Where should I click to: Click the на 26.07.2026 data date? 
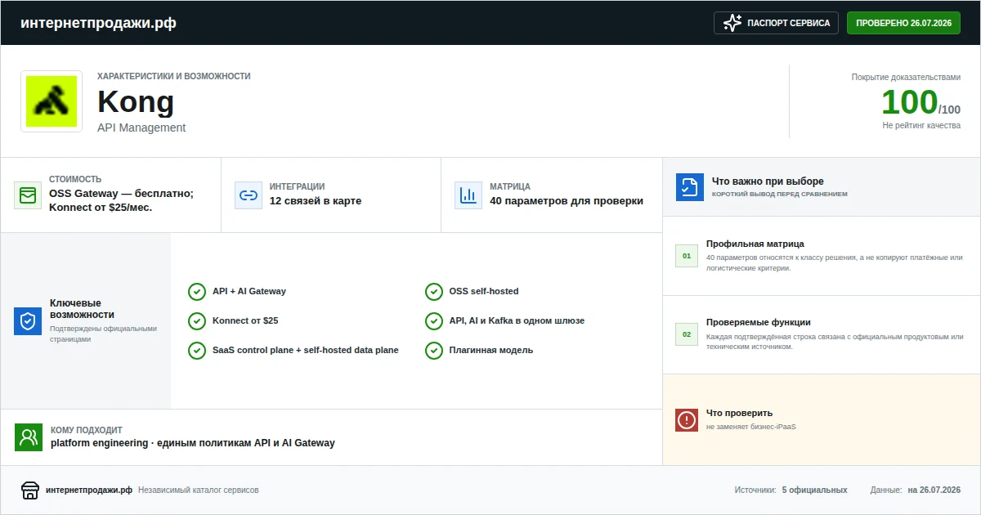click(x=934, y=490)
